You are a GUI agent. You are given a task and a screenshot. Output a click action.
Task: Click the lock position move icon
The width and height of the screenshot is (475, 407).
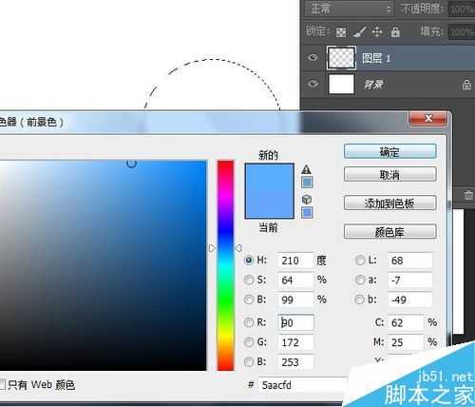click(x=377, y=32)
